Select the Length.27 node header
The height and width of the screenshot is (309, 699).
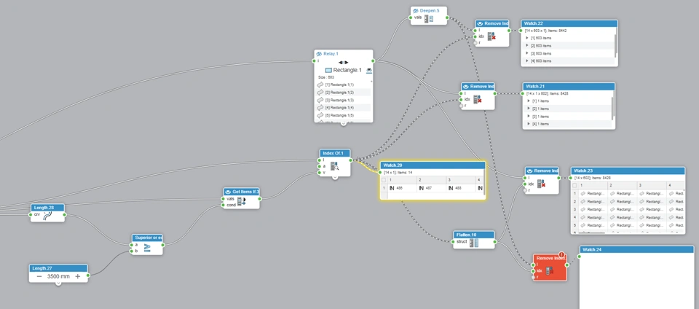(x=58, y=268)
